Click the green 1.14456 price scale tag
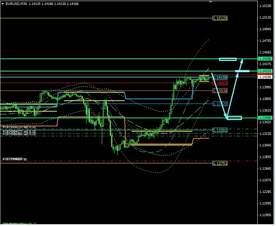Image resolution: width=276 pixels, height=226 pixels. click(264, 59)
